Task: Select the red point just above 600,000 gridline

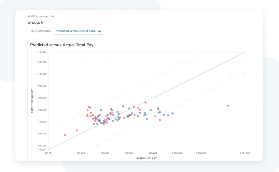Action: click(77, 130)
